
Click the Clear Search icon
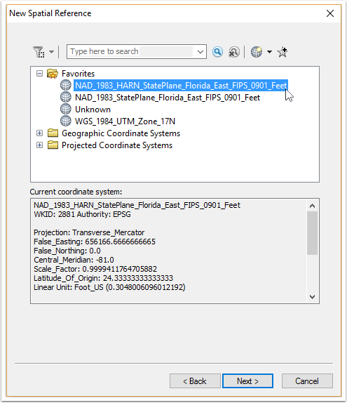(x=234, y=52)
